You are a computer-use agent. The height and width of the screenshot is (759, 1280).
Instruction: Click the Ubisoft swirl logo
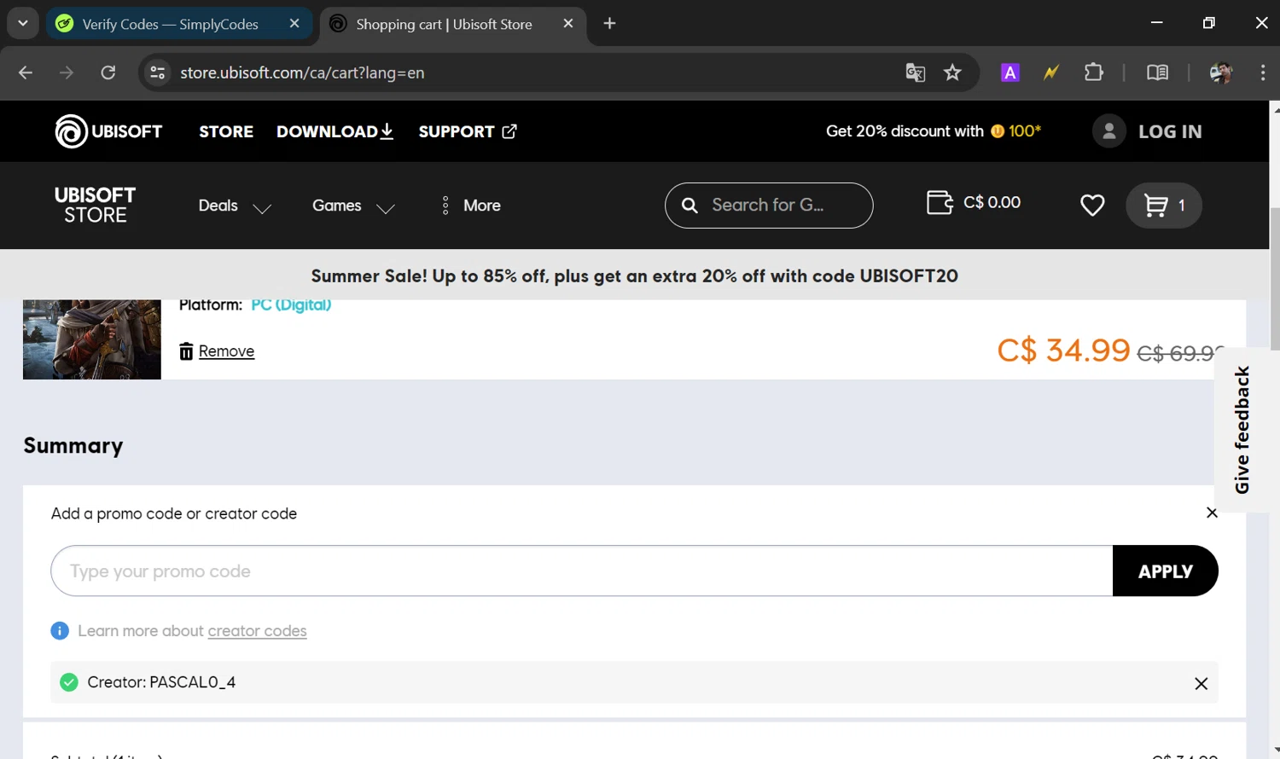(x=72, y=131)
